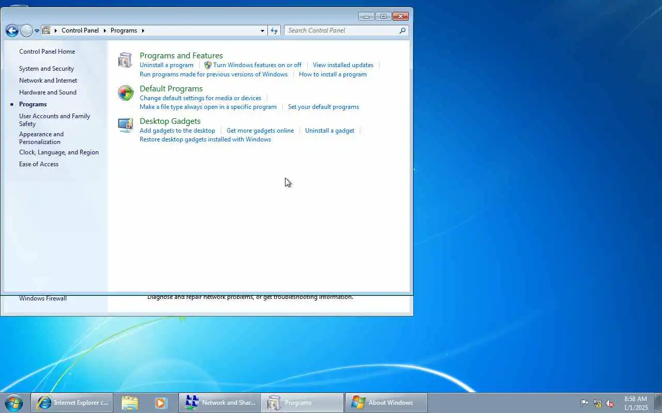Open the Desktop Gadgets heading
This screenshot has height=413, width=662.
(170, 121)
